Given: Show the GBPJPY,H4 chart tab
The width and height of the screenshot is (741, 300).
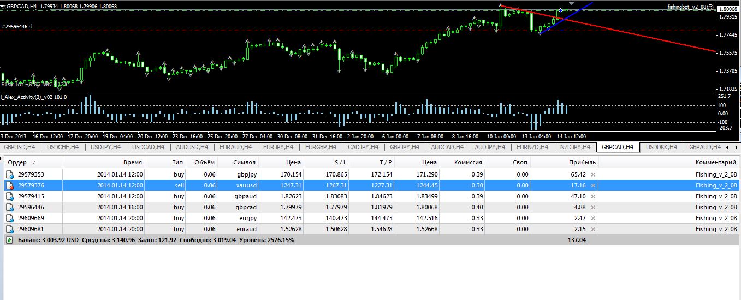Looking at the screenshot, I should (x=405, y=147).
